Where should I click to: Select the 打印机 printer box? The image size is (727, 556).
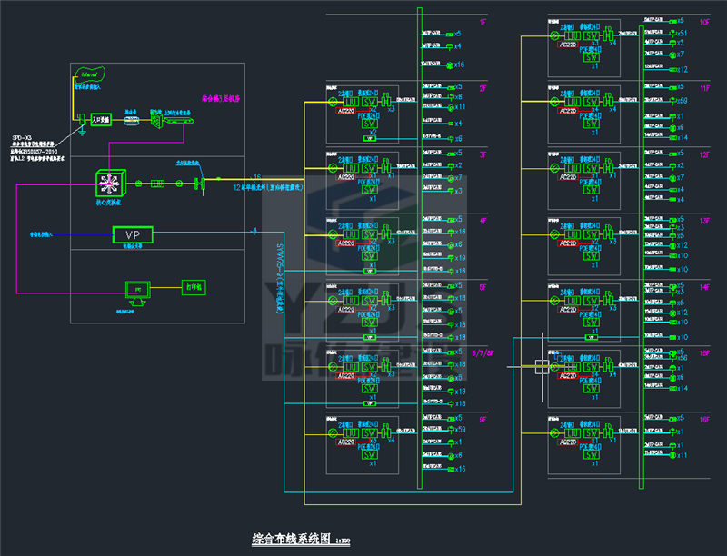coord(194,287)
